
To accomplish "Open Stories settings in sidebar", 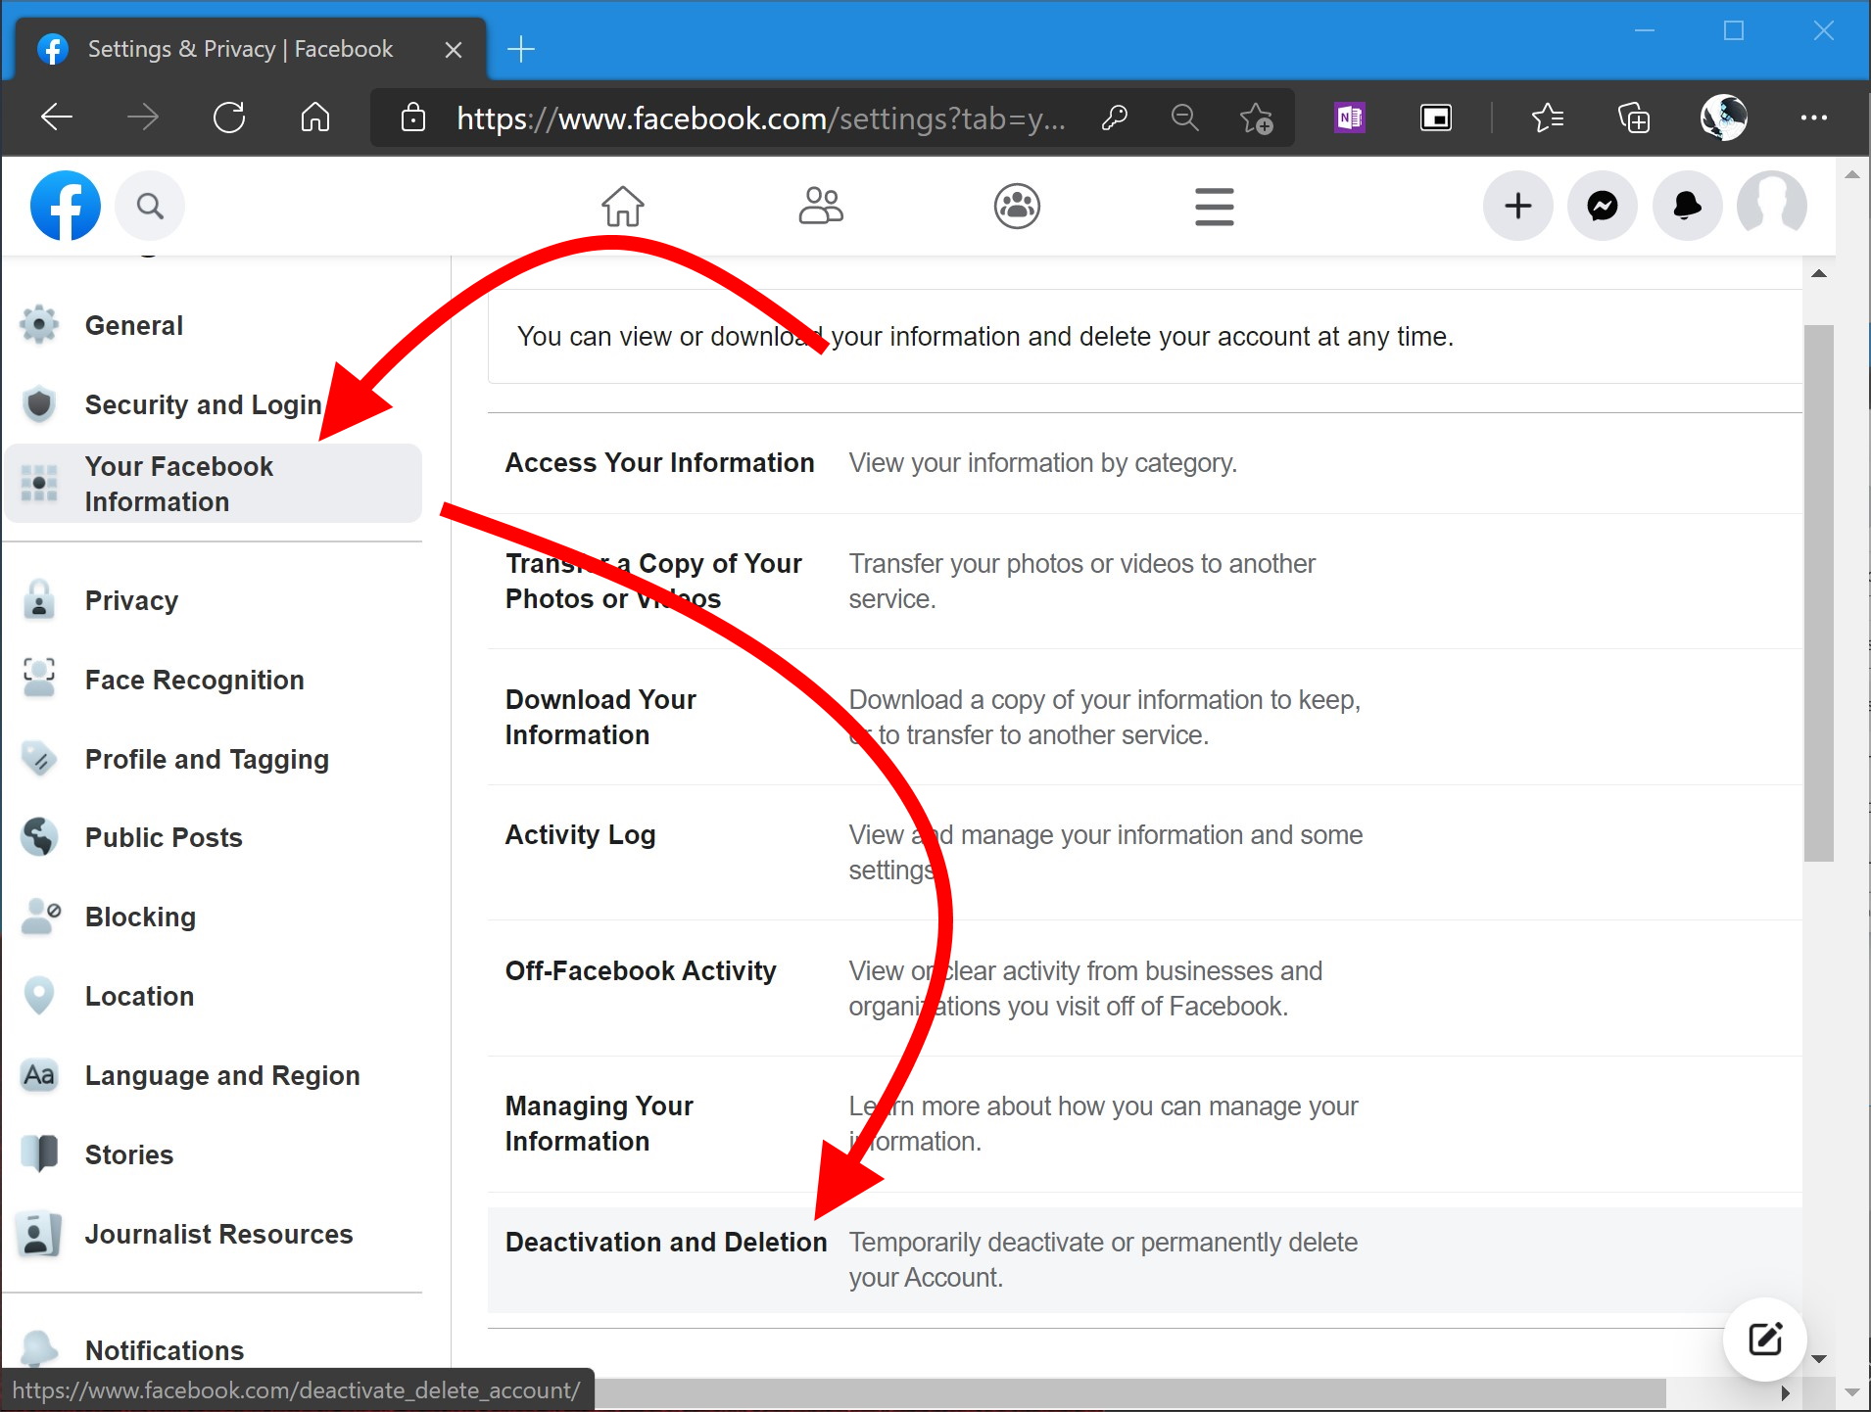I will (214, 1154).
